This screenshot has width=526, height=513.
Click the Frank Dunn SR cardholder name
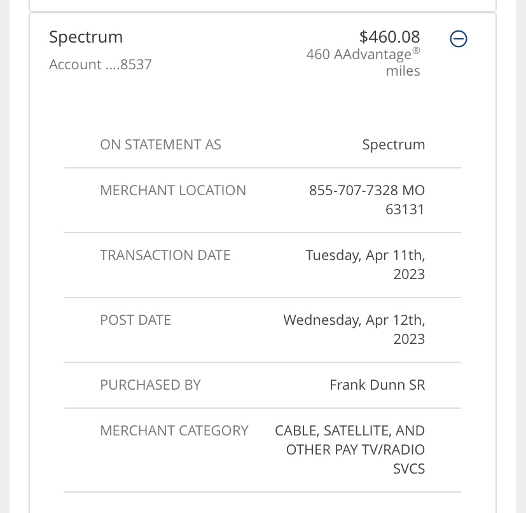(377, 385)
